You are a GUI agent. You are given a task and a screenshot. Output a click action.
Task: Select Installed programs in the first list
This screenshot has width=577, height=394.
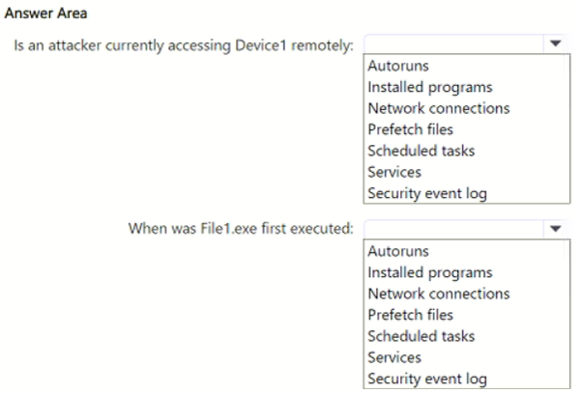click(x=430, y=88)
